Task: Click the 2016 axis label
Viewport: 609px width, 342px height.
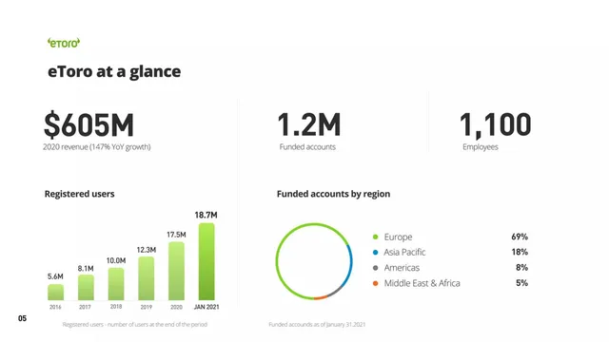Action: click(55, 307)
